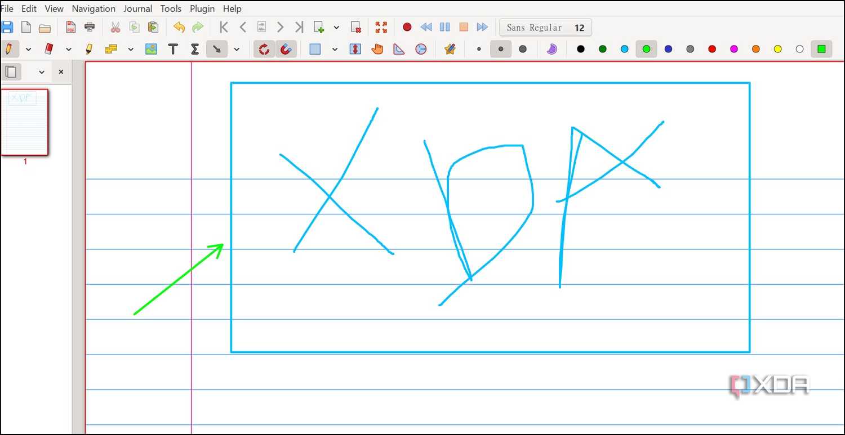The width and height of the screenshot is (845, 435).
Task: Toggle grid snapping magnet
Action: pyautogui.click(x=286, y=49)
